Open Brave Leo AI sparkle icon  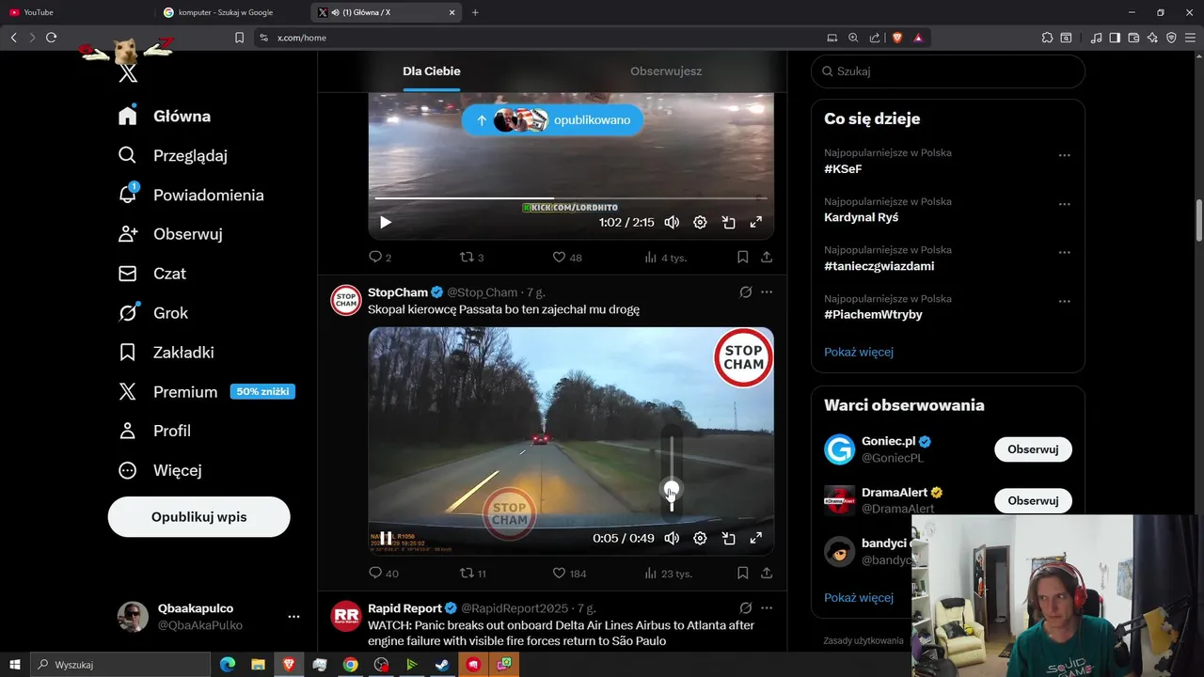[x=1152, y=38]
